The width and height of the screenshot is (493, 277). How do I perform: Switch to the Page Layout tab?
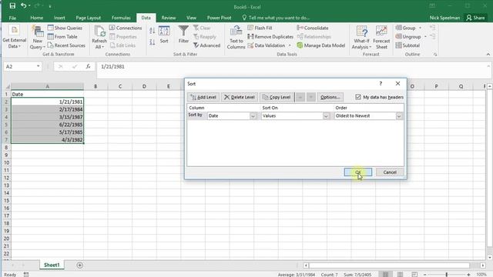click(89, 18)
